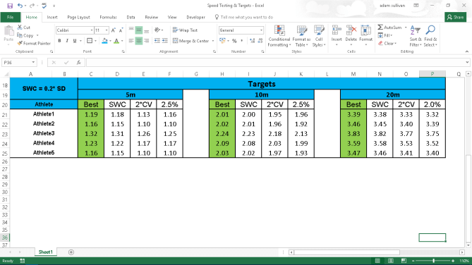472x265 pixels.
Task: Toggle Bold formatting
Action: (59, 41)
